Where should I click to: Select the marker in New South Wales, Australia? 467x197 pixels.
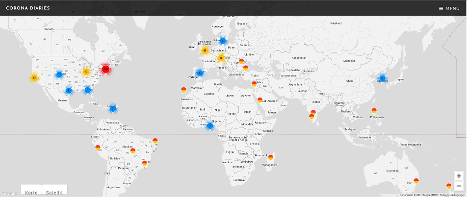(x=416, y=181)
